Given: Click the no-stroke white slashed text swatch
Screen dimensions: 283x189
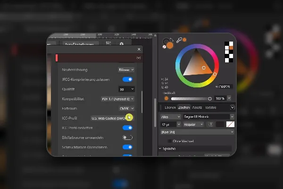Looking at the screenshot, I should tap(230, 124).
